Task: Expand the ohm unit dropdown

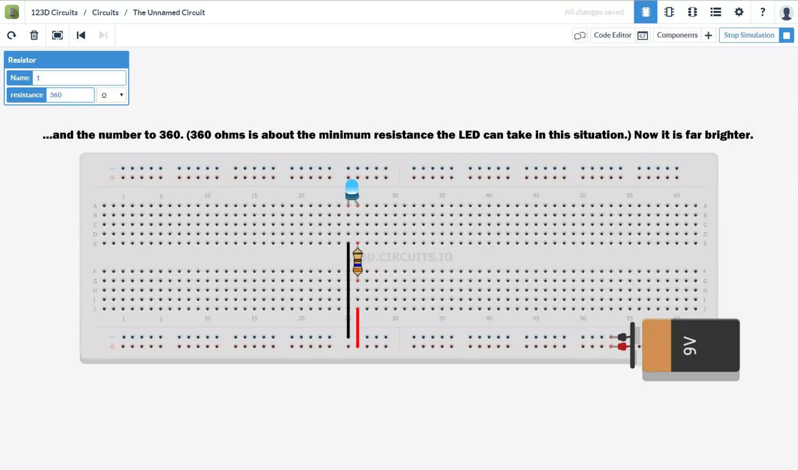Action: pyautogui.click(x=112, y=95)
